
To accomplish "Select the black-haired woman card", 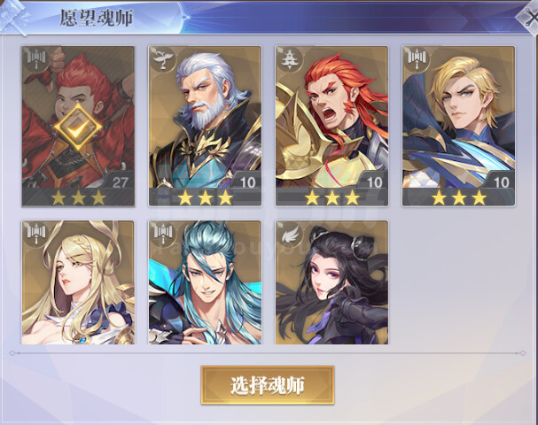I will coord(331,282).
